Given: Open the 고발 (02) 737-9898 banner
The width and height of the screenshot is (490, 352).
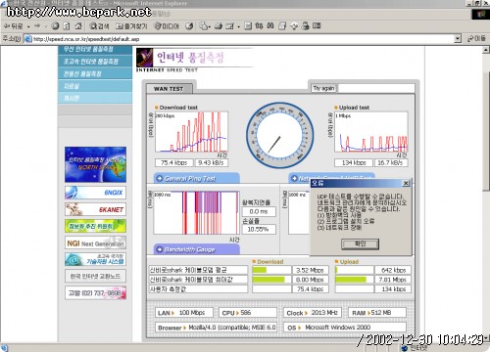Looking at the screenshot, I should (x=95, y=293).
